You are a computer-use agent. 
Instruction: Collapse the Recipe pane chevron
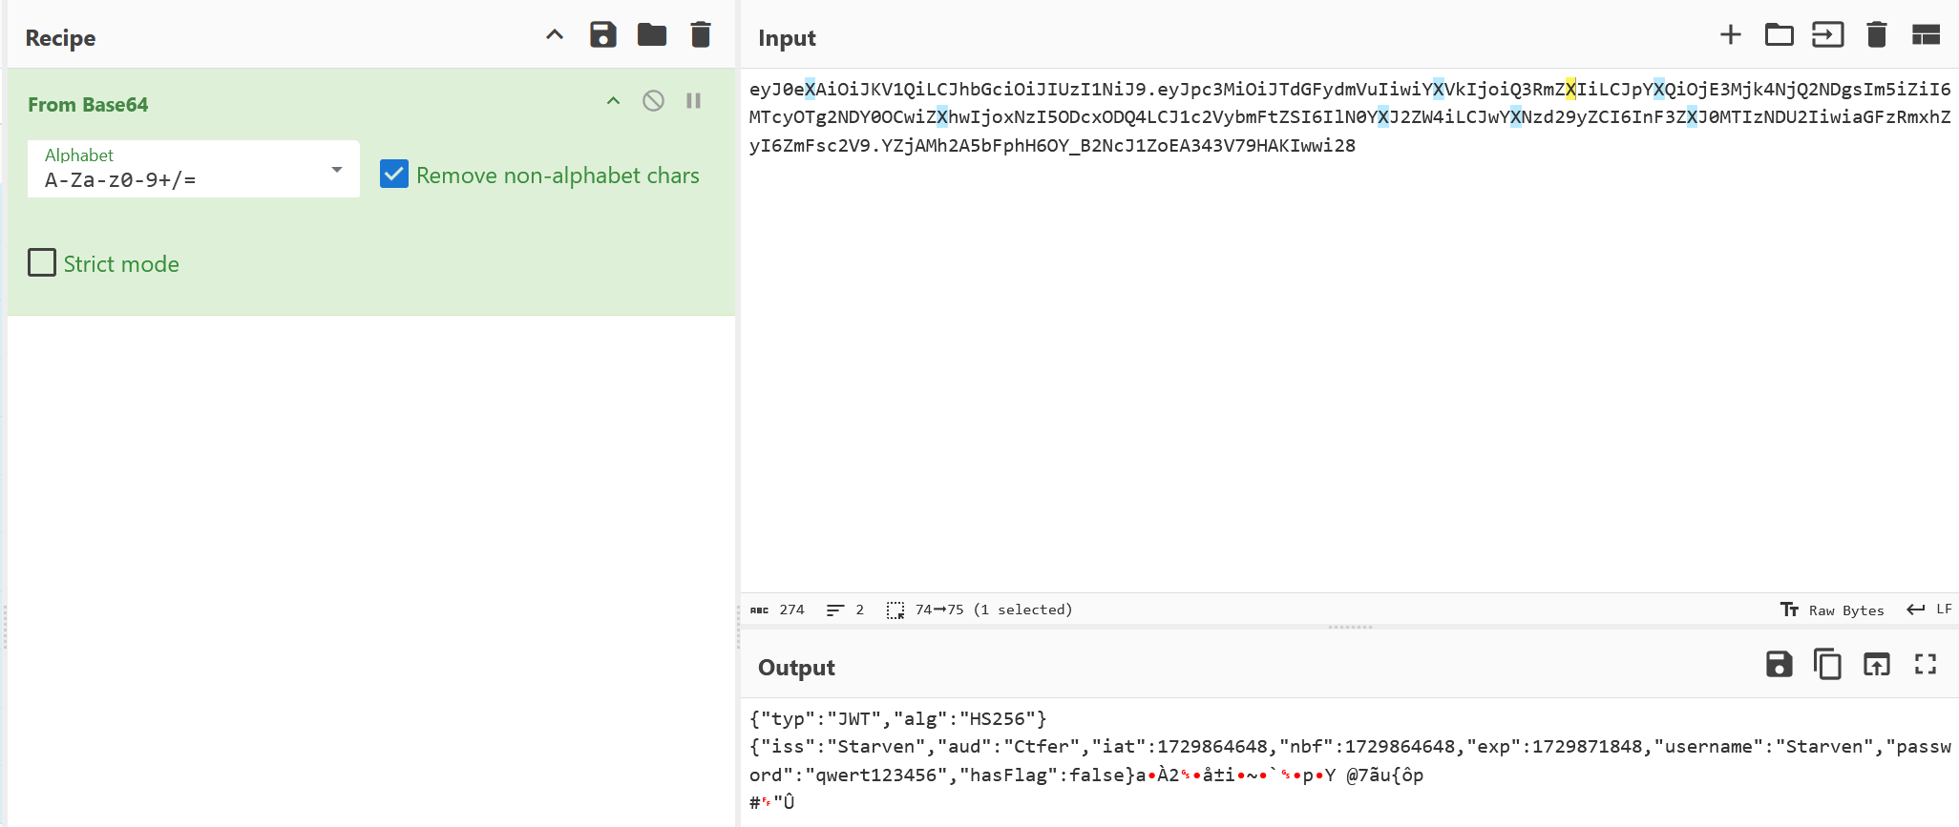555,35
